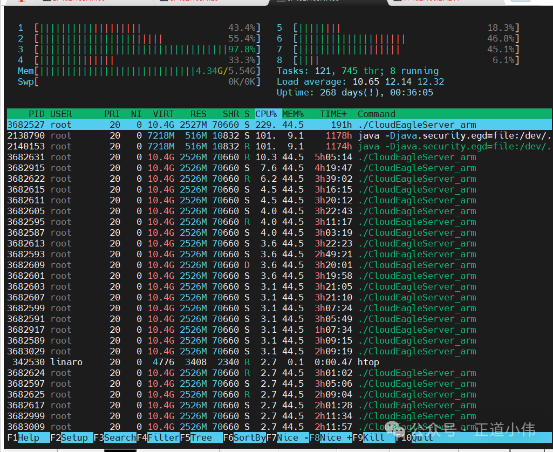The image size is (553, 452).
Task: Click CPU 8 usage meter at 6.1%
Action: tap(398, 60)
